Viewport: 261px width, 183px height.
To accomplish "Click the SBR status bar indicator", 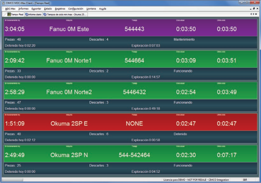I will coord(245,180).
